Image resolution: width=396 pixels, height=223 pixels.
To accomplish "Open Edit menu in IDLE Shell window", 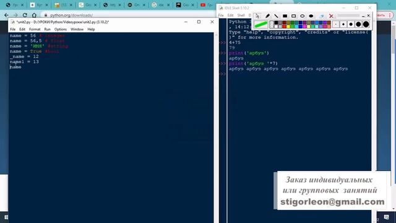I will tap(230, 15).
